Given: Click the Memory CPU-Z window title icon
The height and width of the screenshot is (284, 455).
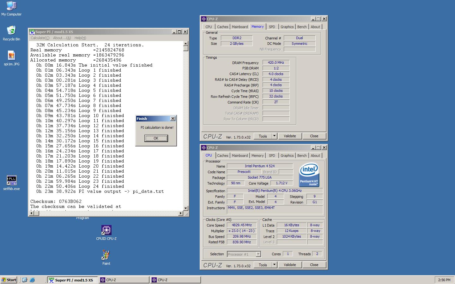Looking at the screenshot, I should 204,19.
